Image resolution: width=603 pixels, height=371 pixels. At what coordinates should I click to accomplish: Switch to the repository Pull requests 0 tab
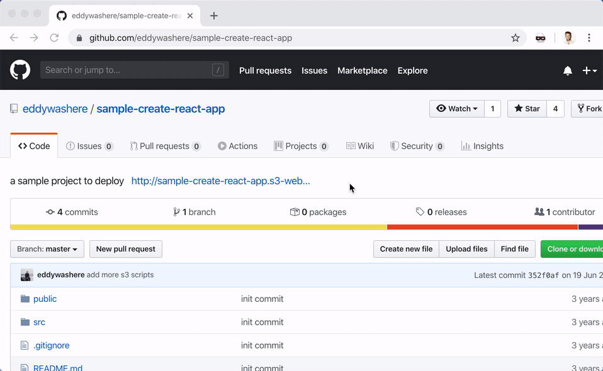coord(166,146)
